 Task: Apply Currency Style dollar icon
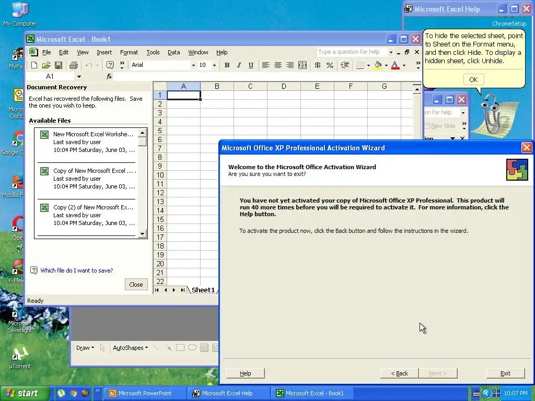(x=317, y=65)
